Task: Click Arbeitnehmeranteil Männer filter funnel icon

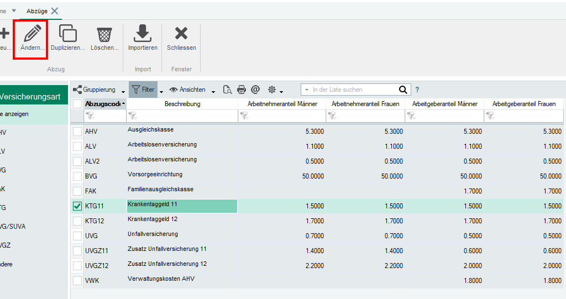Action: tap(244, 116)
